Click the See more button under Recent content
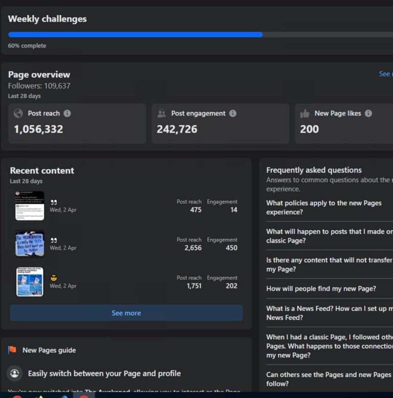This screenshot has height=398, width=393. [126, 313]
